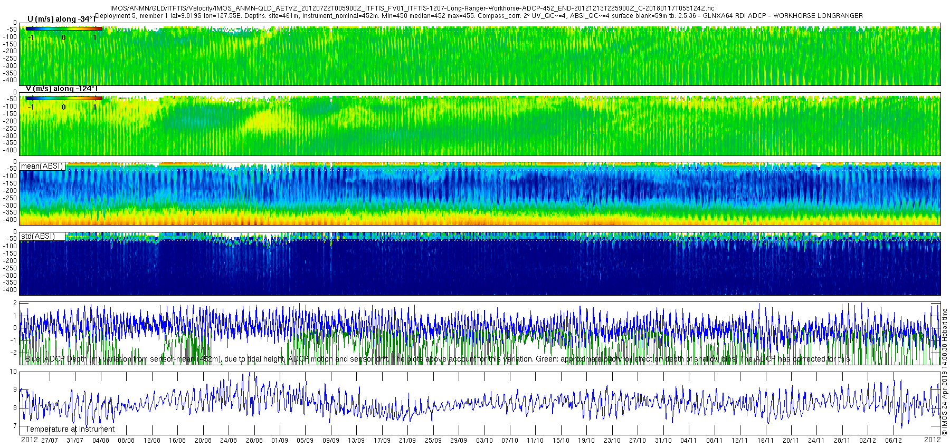
Task: Click the '23/10' date tick label
Action: click(612, 441)
